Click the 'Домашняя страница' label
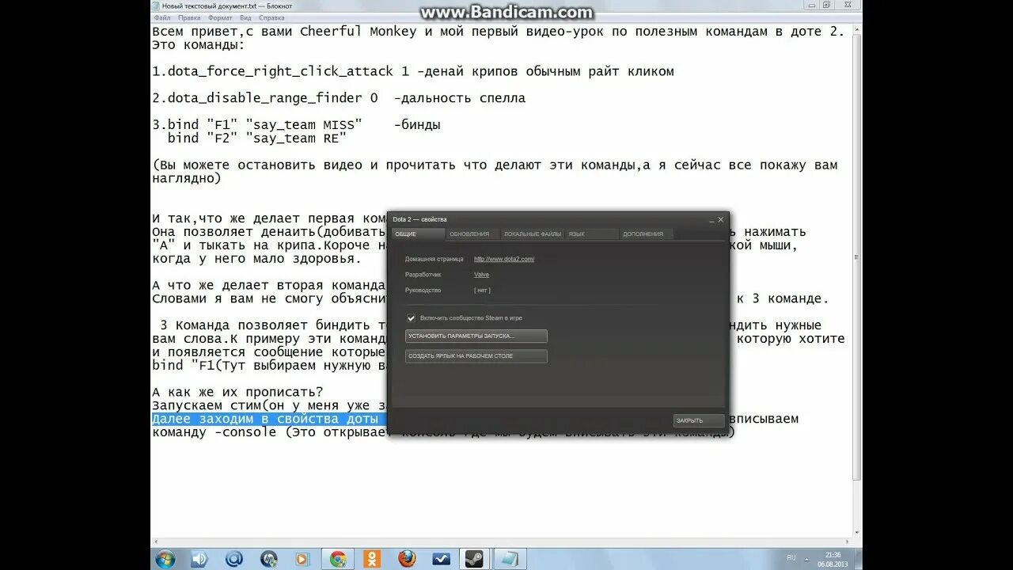 [434, 259]
